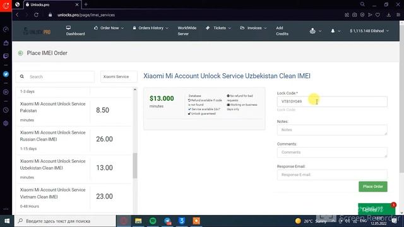Click the browser back arrow

[17, 15]
